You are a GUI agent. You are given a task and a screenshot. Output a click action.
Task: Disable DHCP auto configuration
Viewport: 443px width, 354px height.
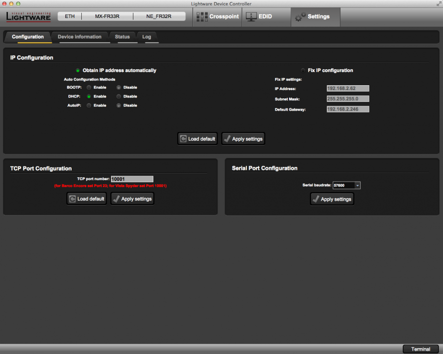[x=118, y=96]
